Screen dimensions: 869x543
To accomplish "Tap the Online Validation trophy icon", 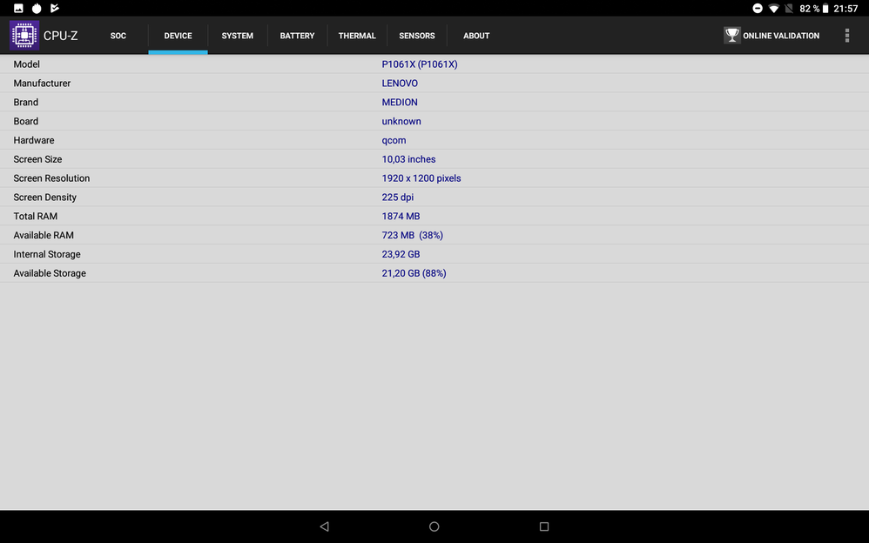I will click(732, 36).
